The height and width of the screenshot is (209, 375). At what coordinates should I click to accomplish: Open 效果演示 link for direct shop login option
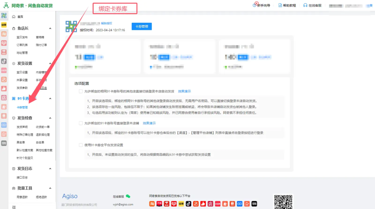(x=149, y=123)
